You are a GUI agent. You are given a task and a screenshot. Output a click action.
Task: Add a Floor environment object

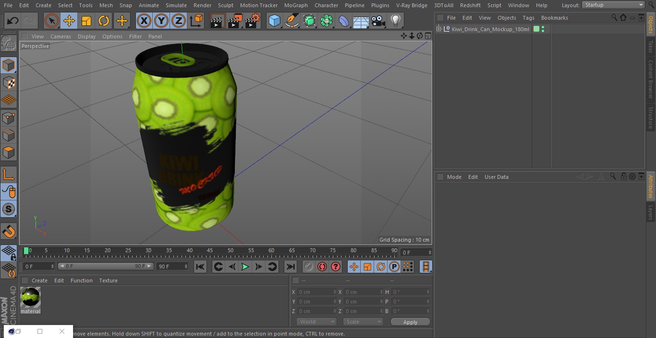coord(361,21)
